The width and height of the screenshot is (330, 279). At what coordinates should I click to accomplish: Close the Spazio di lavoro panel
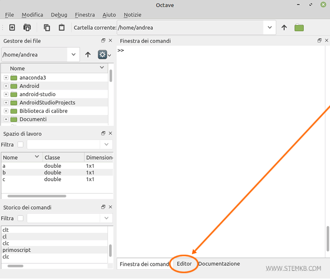pos(110,133)
